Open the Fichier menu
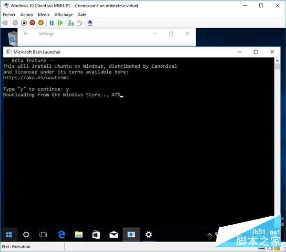The height and width of the screenshot is (252, 286). click(x=9, y=15)
